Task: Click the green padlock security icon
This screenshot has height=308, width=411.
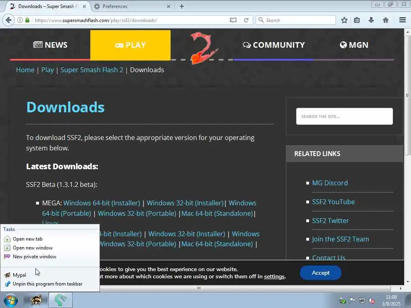Action: 27,20
